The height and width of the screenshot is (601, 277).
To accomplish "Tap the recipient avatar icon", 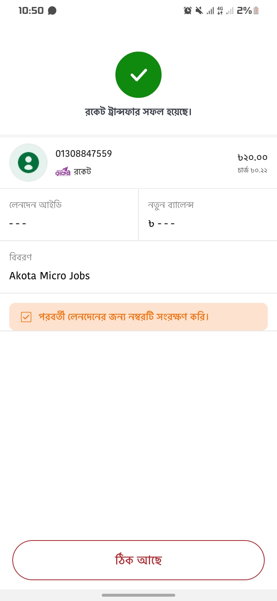I will (x=28, y=163).
